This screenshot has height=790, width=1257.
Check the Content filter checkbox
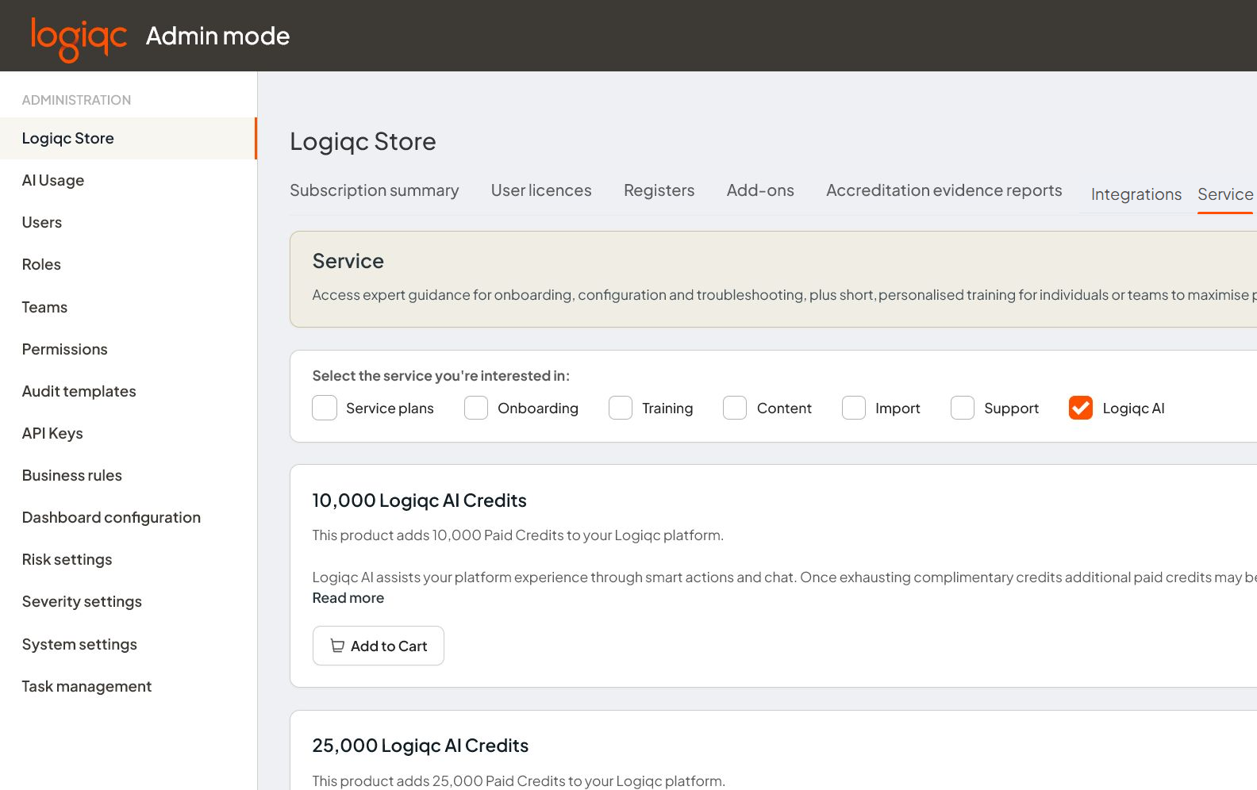pos(735,408)
